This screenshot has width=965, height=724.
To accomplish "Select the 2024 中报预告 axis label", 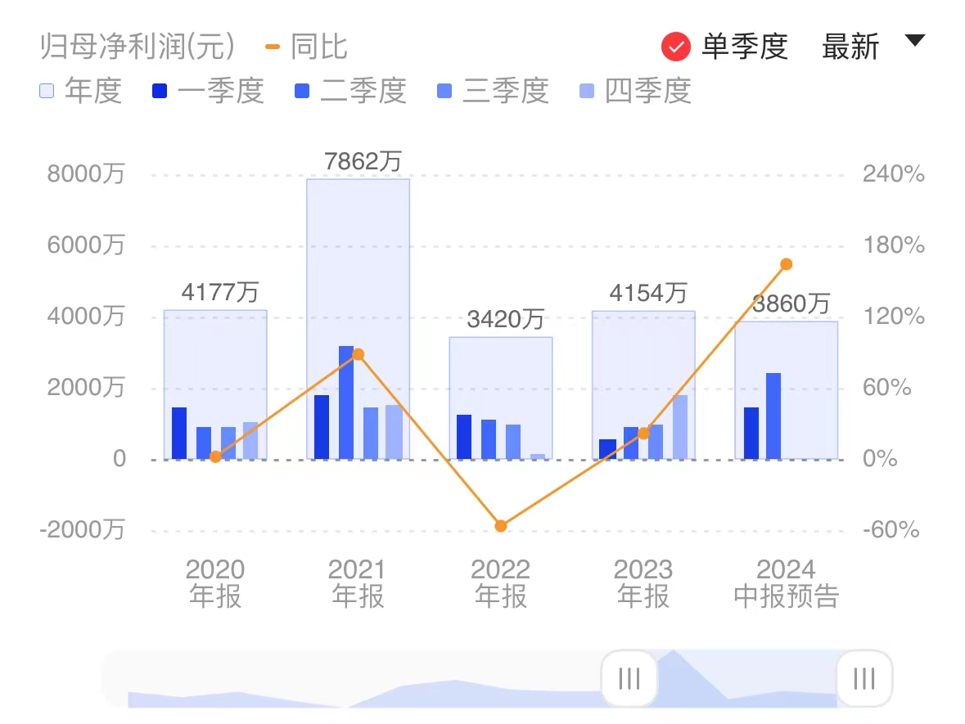I will click(787, 582).
